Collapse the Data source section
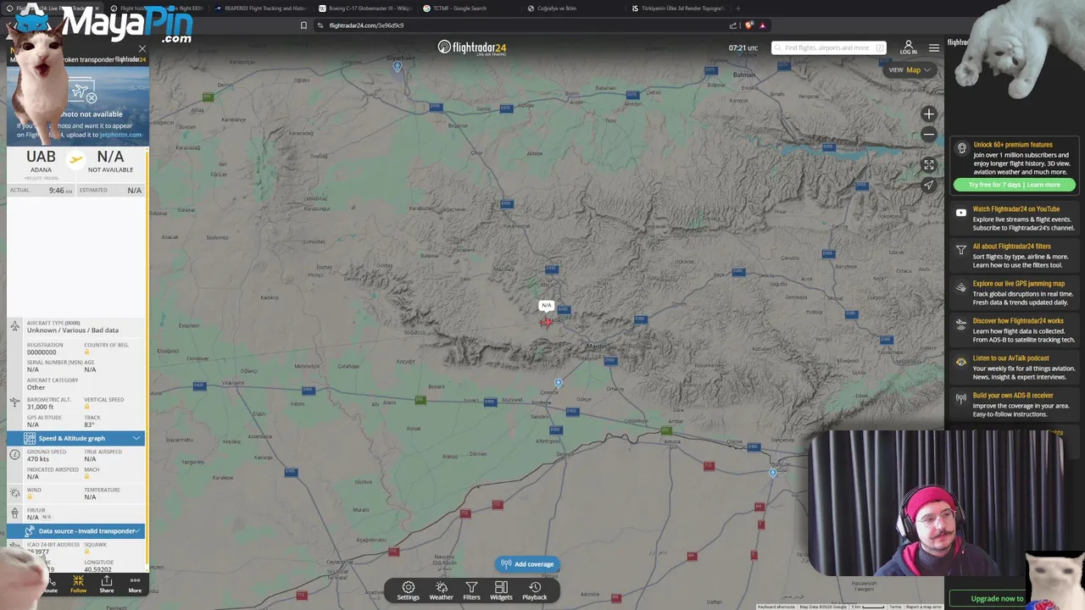Image resolution: width=1085 pixels, height=610 pixels. point(76,531)
